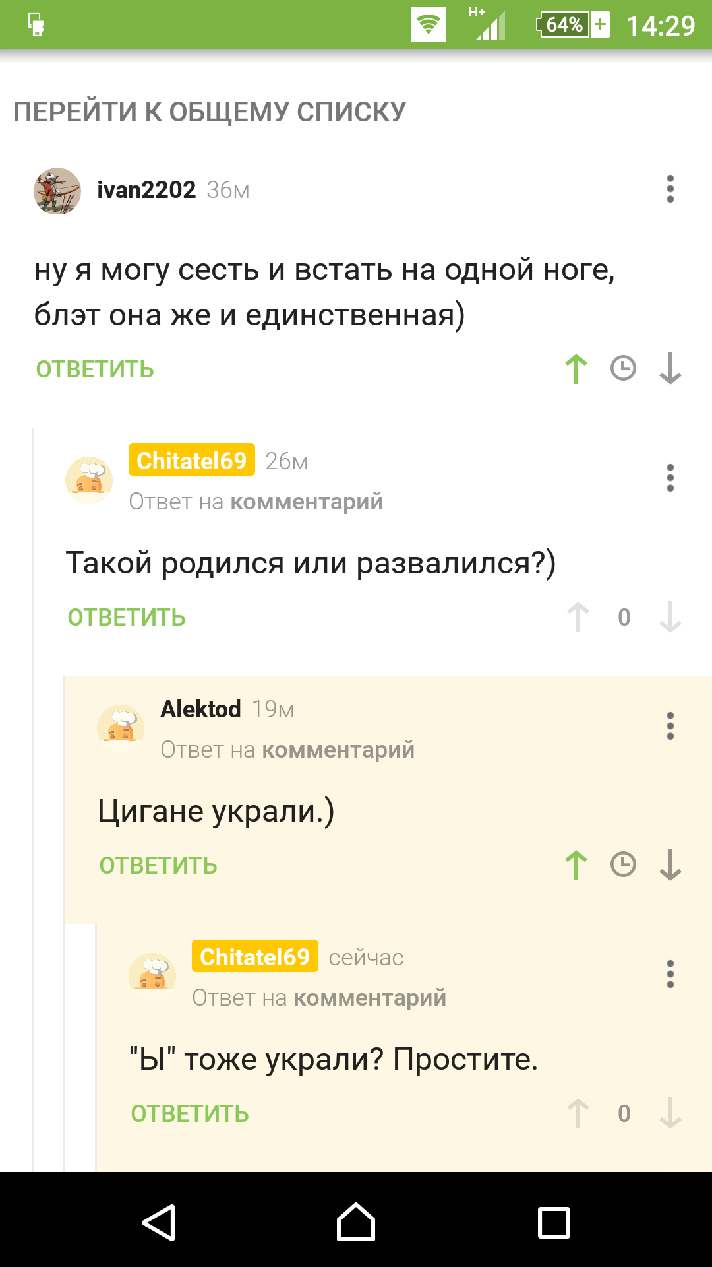Go to the full comment list
This screenshot has height=1267, width=712.
pyautogui.click(x=210, y=112)
